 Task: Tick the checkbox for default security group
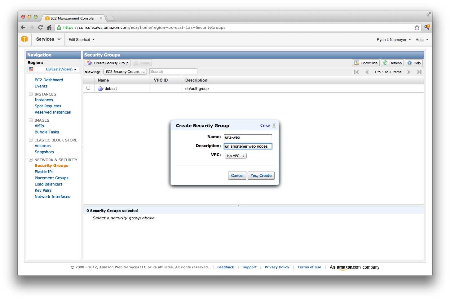(88, 88)
